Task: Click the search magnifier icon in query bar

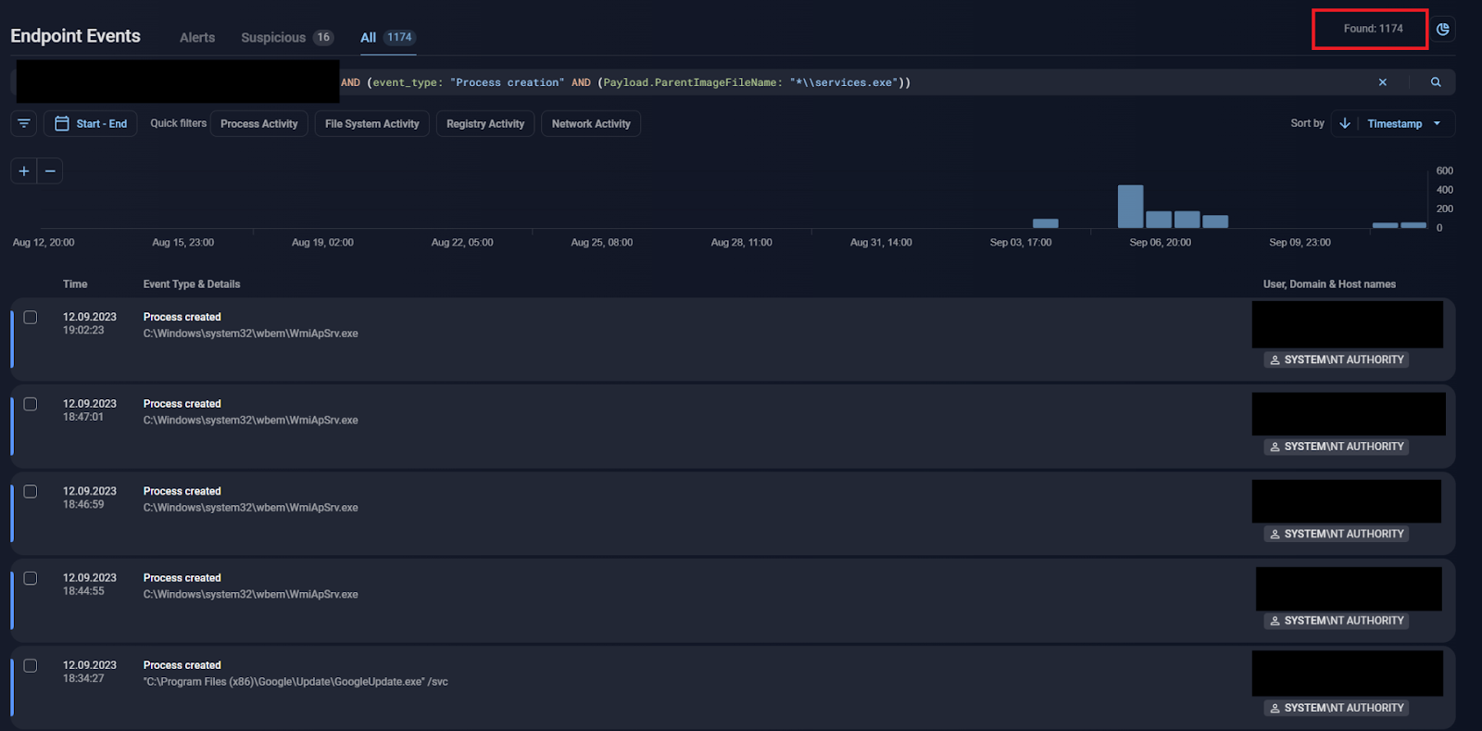Action: (x=1435, y=82)
